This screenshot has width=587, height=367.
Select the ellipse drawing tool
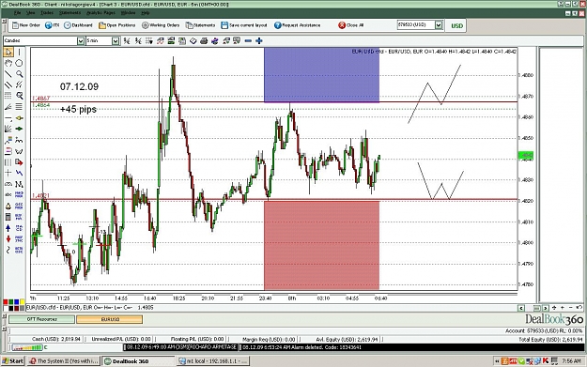click(x=19, y=63)
